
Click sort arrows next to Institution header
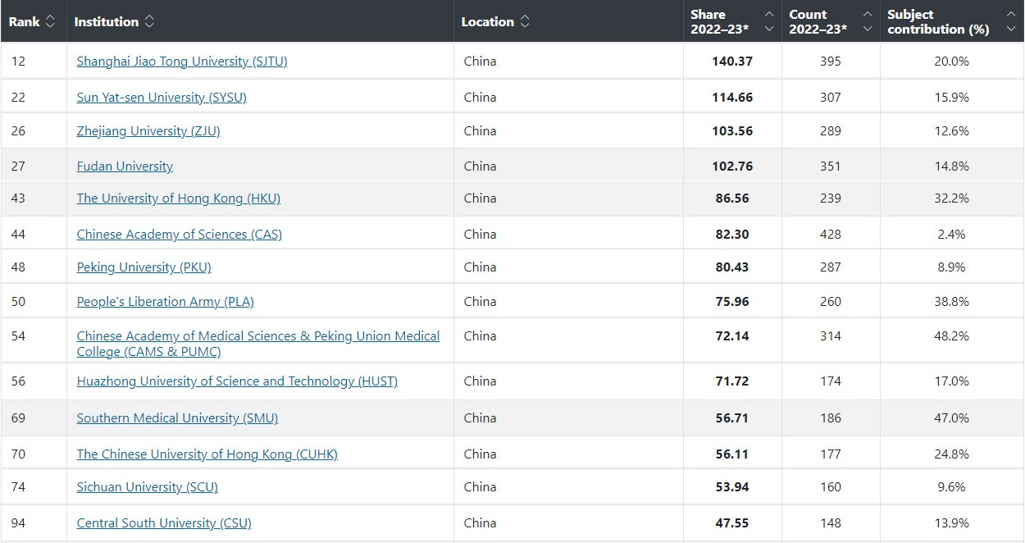(149, 22)
